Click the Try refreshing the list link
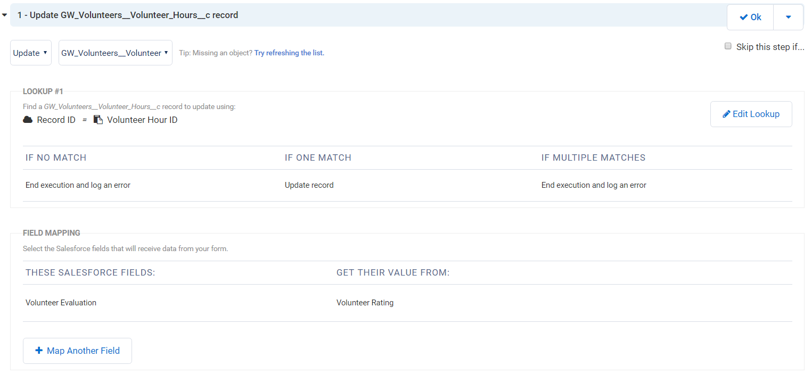 pyautogui.click(x=289, y=53)
